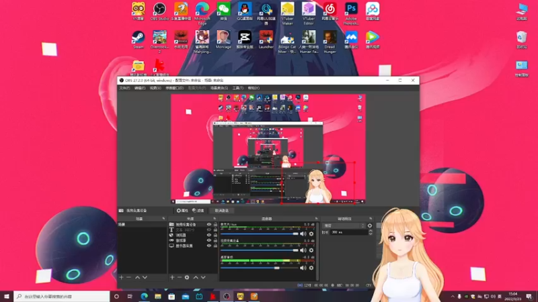Show hidden system tray icons chevron

[452, 296]
